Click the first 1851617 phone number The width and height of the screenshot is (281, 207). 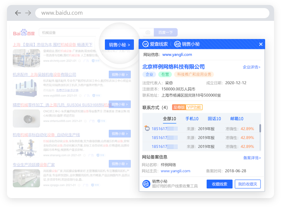click(164, 129)
